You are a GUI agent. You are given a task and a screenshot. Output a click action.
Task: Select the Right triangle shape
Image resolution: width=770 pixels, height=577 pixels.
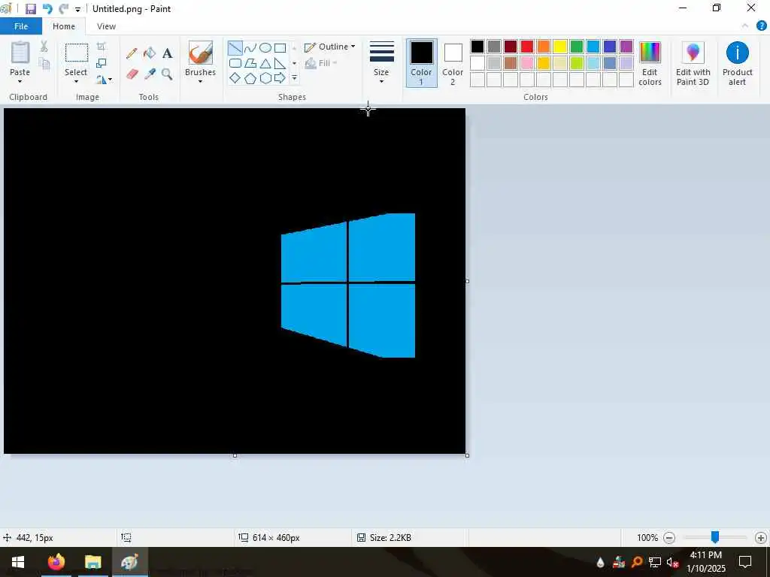[x=280, y=63]
